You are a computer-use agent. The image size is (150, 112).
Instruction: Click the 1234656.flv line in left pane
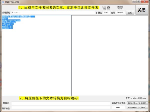click(x=7, y=28)
